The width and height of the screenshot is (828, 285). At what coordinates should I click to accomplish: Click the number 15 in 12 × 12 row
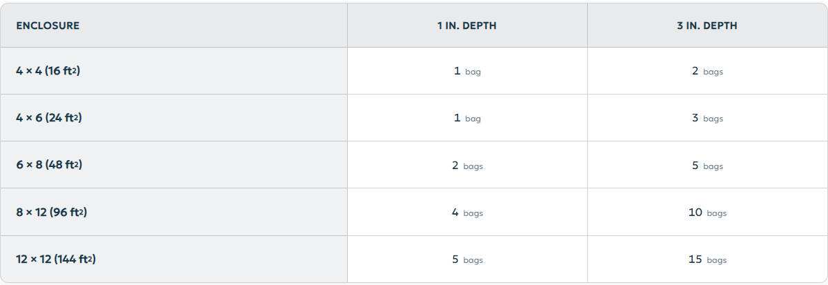click(x=695, y=259)
